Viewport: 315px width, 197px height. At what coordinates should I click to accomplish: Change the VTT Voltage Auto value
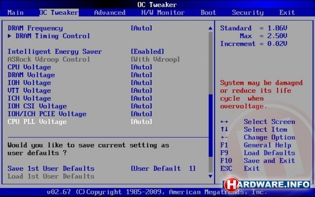click(141, 91)
